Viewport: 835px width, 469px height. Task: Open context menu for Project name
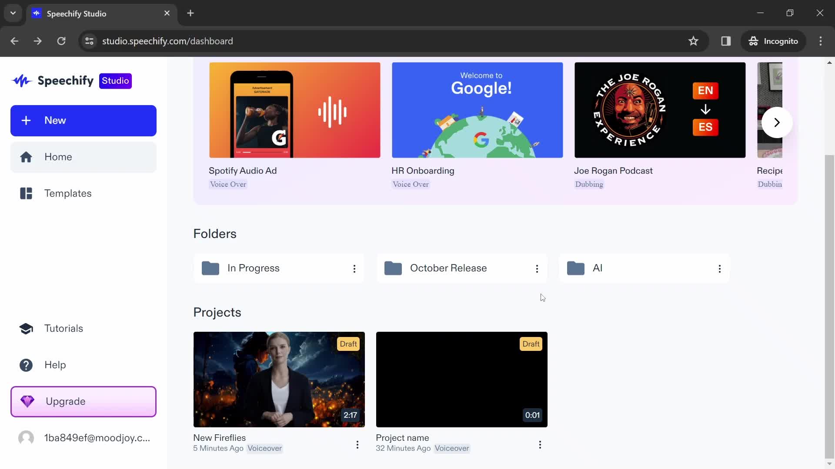pos(540,444)
